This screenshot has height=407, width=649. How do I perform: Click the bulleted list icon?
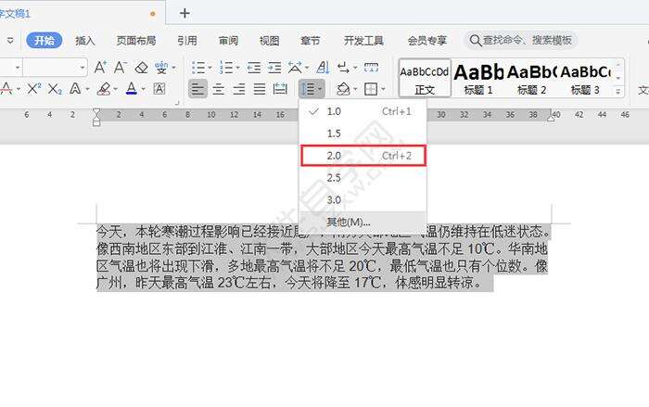point(198,67)
